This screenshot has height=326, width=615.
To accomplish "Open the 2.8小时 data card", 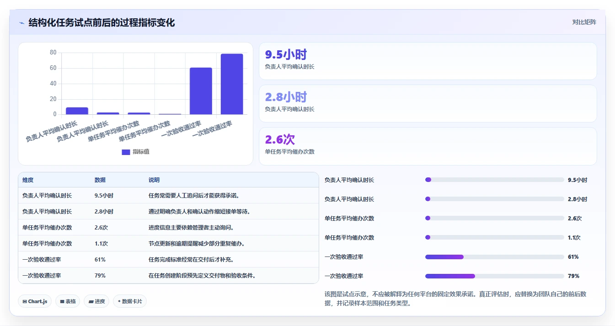I will (428, 104).
